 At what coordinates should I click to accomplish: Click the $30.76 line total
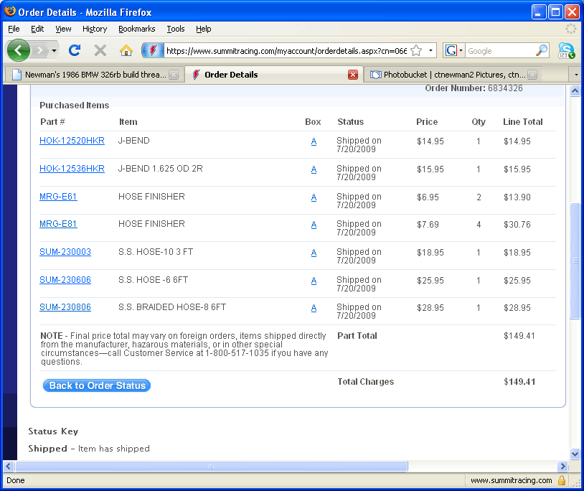point(517,225)
